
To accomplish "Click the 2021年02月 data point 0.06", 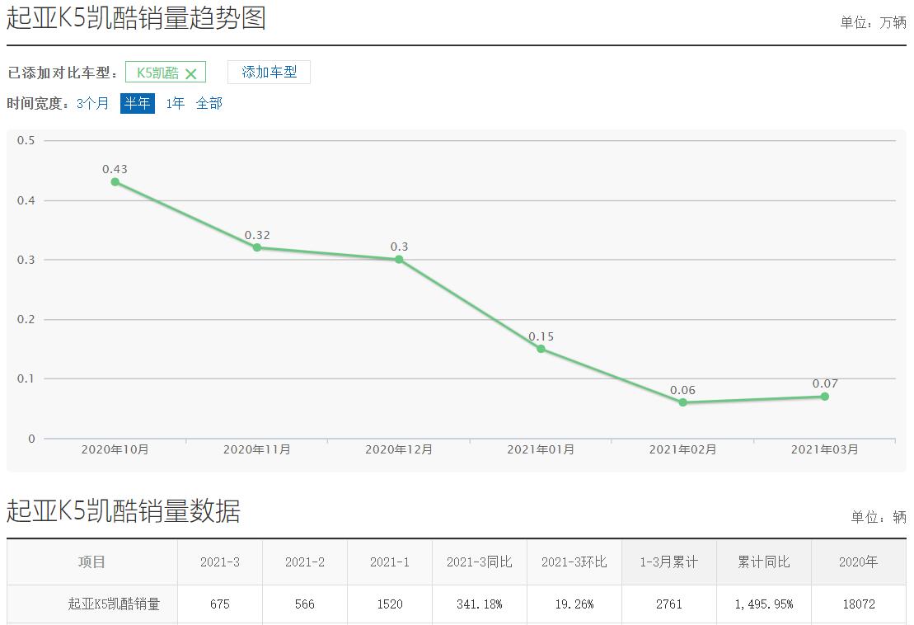I will (x=682, y=402).
